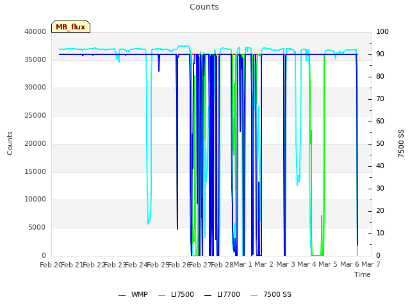
Task: Click the 10 tick on right axis
Action: [380, 233]
